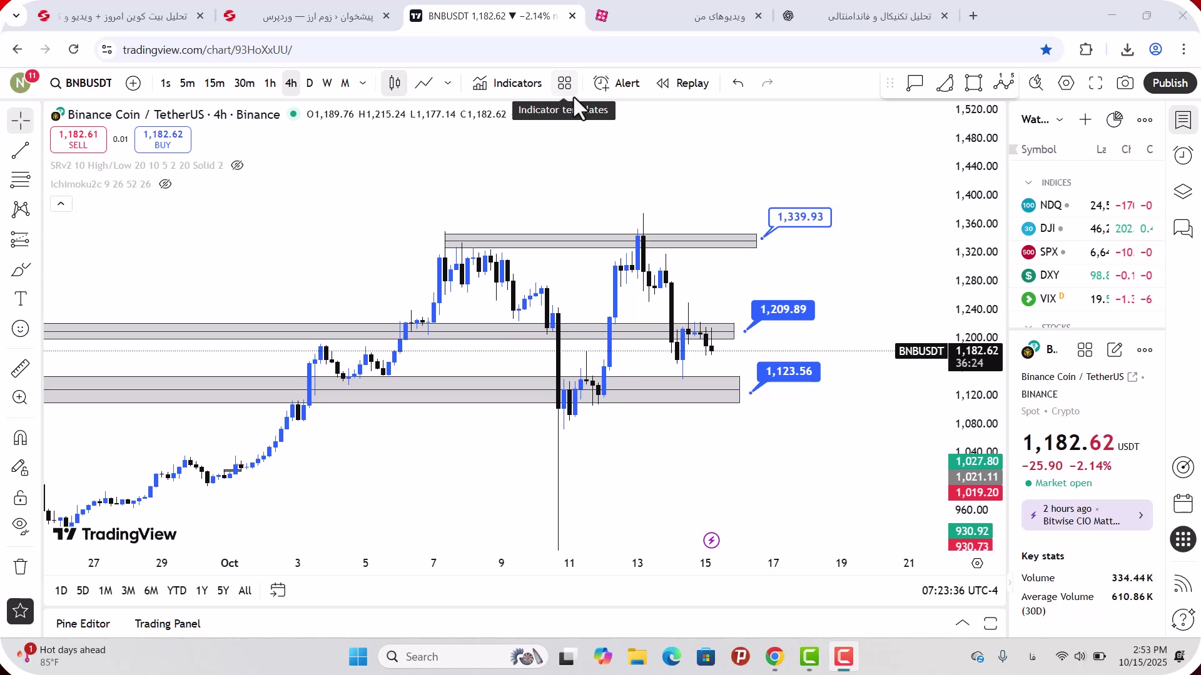Image resolution: width=1201 pixels, height=675 pixels.
Task: Open the go-to-date calendar icon
Action: tap(278, 591)
